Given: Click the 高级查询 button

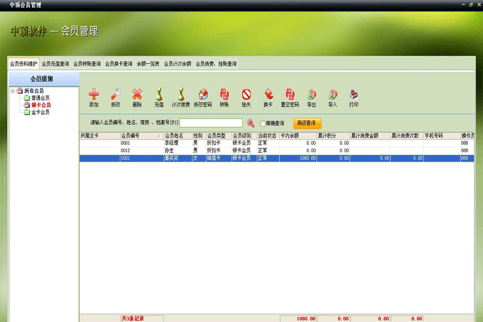Looking at the screenshot, I should (307, 123).
